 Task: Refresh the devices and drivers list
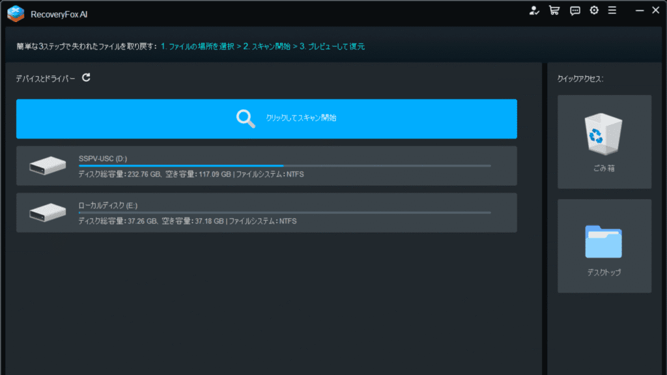(x=86, y=77)
